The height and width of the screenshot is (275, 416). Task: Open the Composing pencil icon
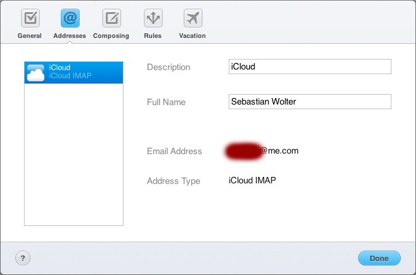tap(112, 18)
